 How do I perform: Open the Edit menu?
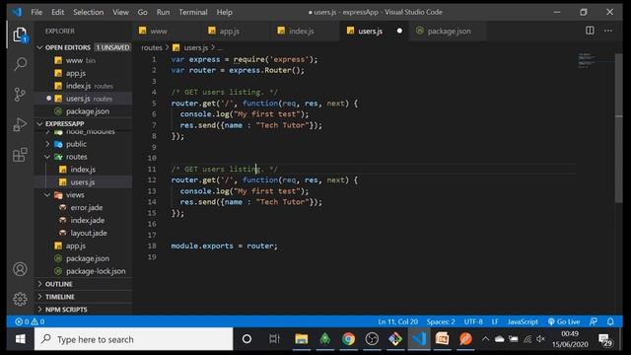coord(57,12)
